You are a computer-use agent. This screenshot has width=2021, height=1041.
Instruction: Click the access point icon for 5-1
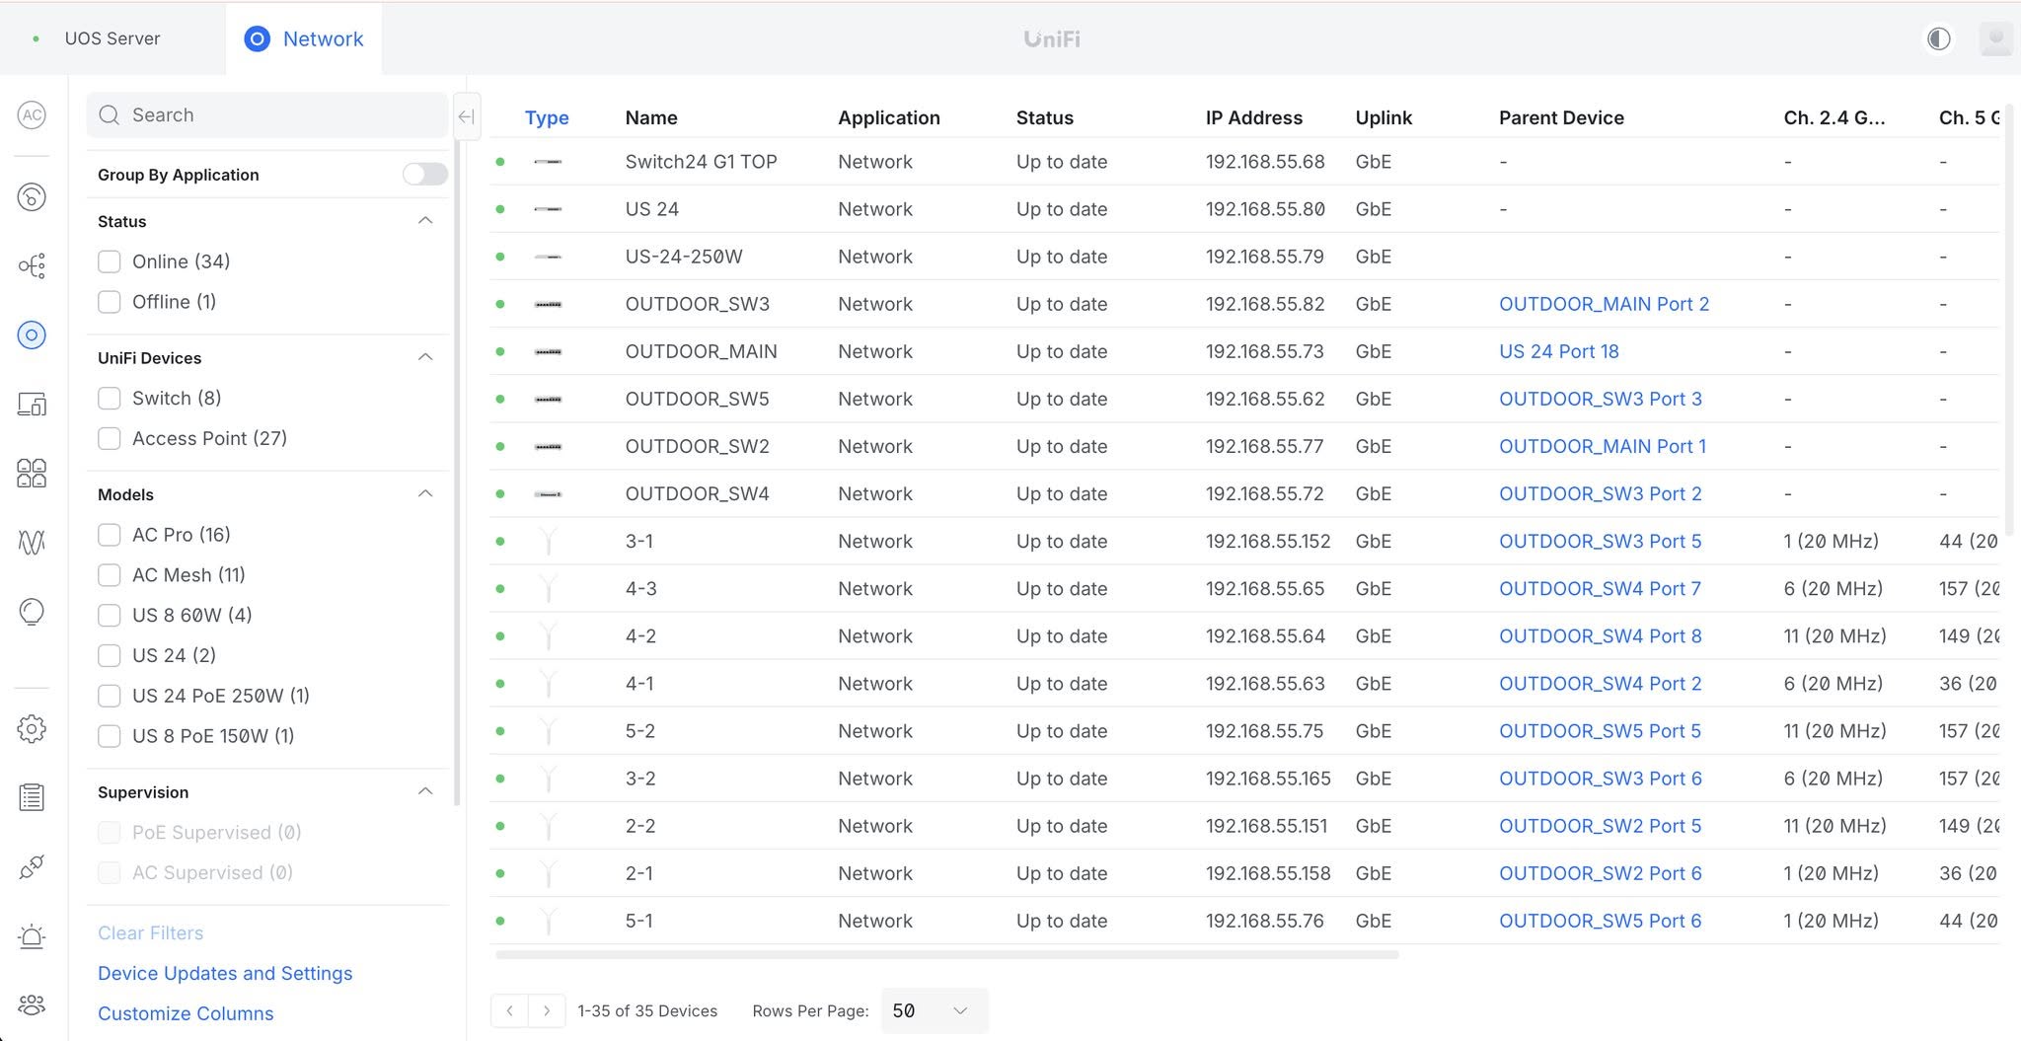coord(548,921)
